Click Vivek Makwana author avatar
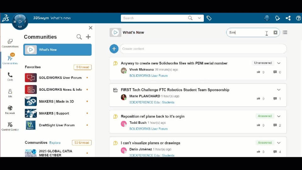 tap(124, 71)
